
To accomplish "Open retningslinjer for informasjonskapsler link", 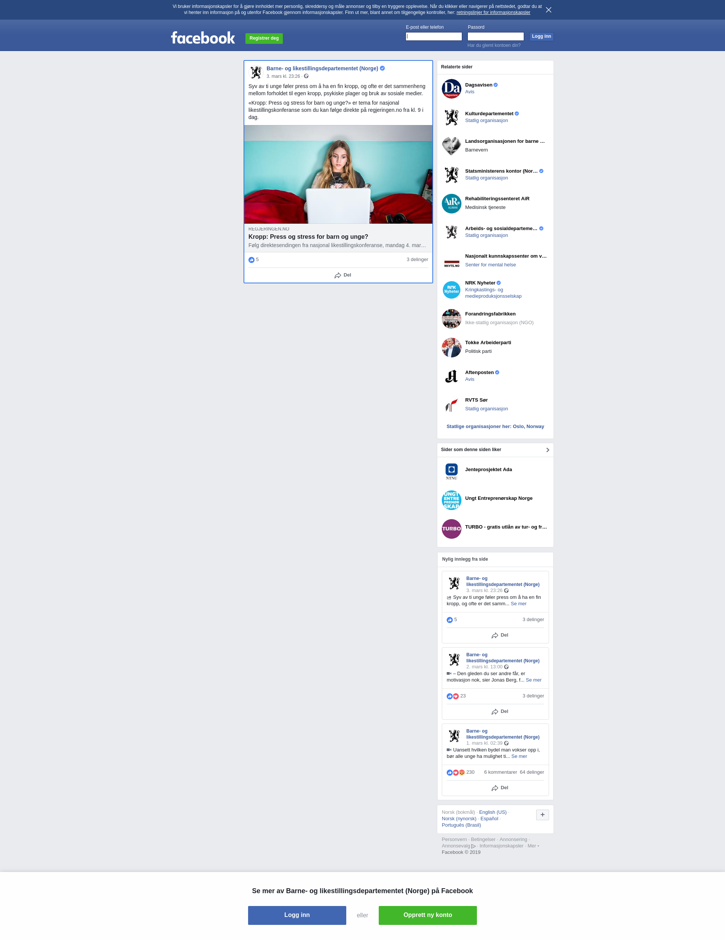I will point(493,12).
